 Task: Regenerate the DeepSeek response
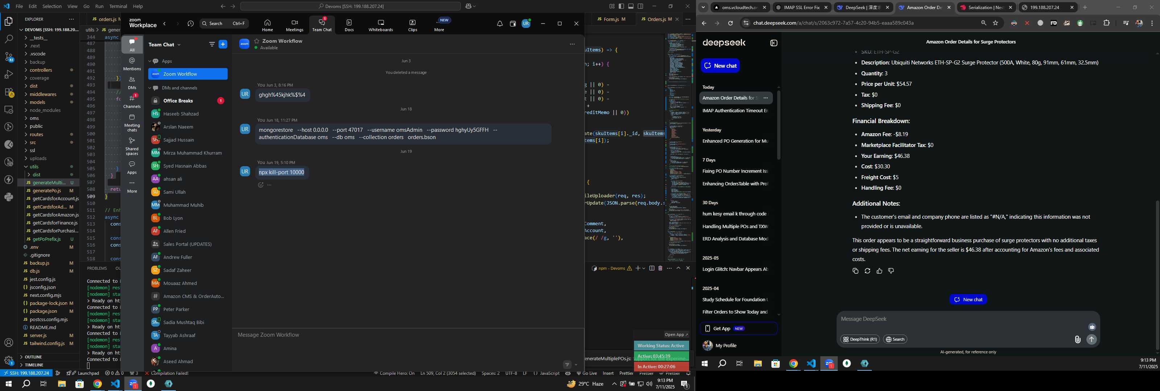[867, 271]
